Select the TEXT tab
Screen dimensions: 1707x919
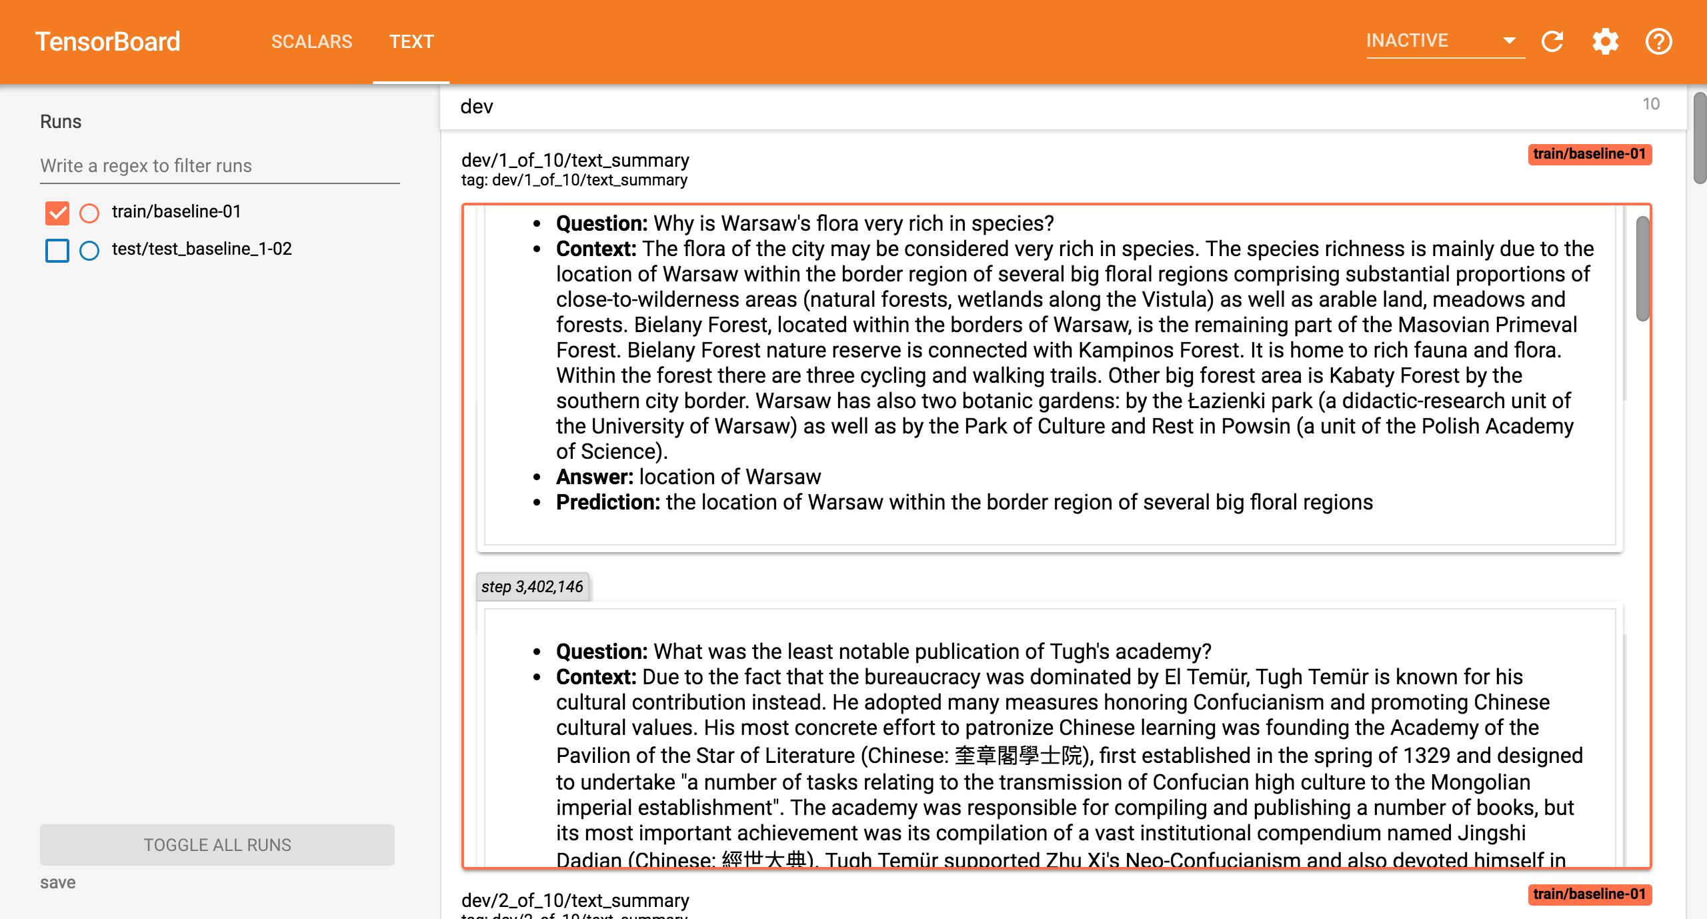point(411,41)
